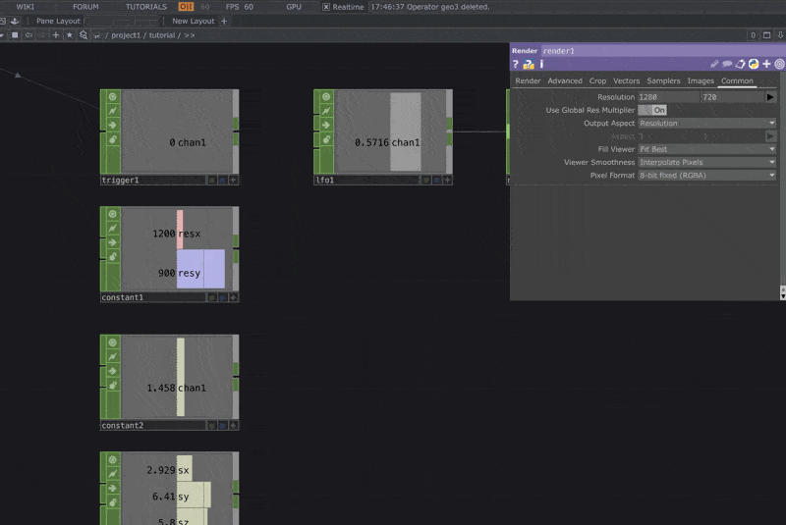
Task: Open the TUTORIALS link
Action: 145,7
